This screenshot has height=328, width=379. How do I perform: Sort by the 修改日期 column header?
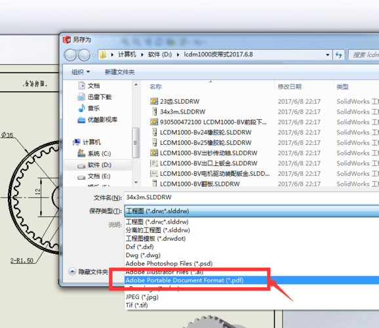point(290,87)
